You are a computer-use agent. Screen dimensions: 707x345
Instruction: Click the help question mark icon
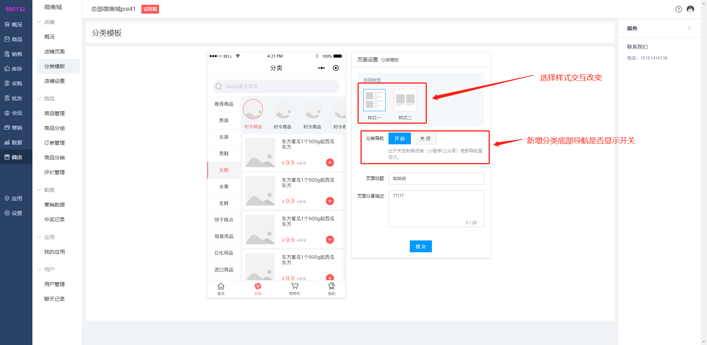(x=678, y=9)
